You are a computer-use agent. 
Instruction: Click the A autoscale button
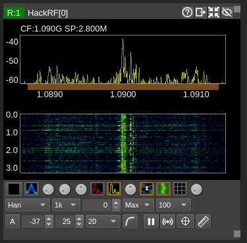tap(13, 221)
